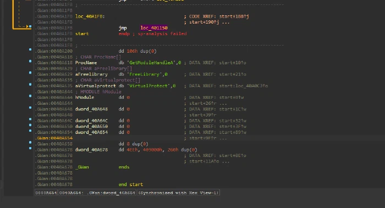385x208 pixels.
Task: Select the ProcName variable label
Action: tap(86, 63)
